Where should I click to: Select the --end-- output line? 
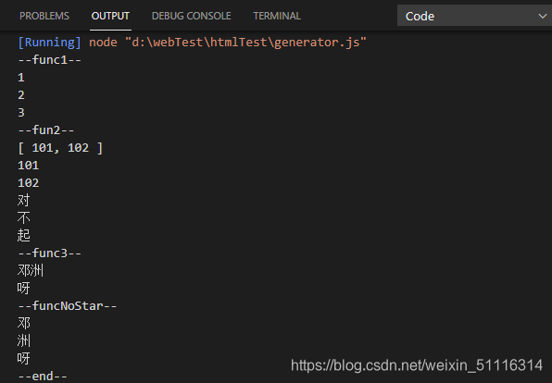tap(43, 377)
